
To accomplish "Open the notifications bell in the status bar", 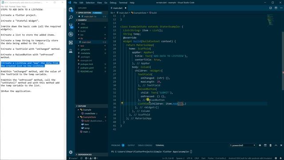I will click(x=281, y=158).
